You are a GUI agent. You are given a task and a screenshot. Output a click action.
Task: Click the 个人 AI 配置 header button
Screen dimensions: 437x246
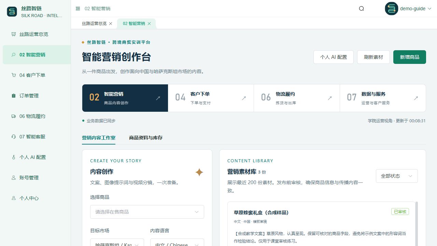[x=333, y=57]
